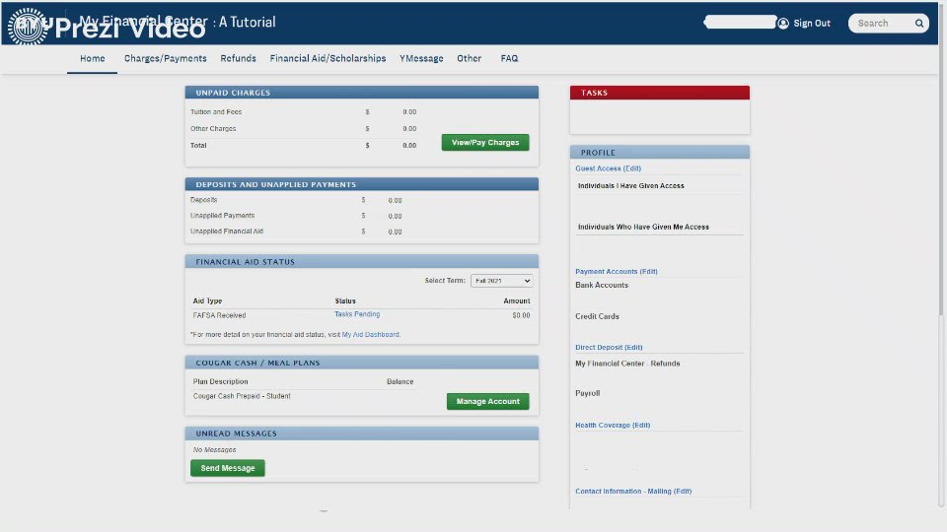Image resolution: width=947 pixels, height=532 pixels.
Task: Open Financial Aid/Scholarships menu
Action: click(x=328, y=59)
